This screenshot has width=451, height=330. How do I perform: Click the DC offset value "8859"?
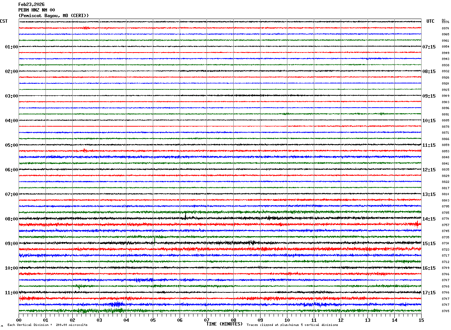(445, 145)
